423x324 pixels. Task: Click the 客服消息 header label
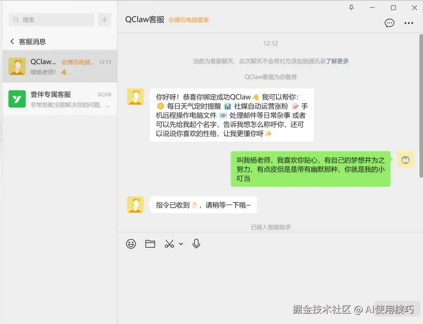pos(33,41)
